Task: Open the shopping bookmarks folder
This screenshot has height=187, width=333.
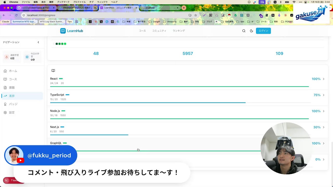Action: coord(170,22)
